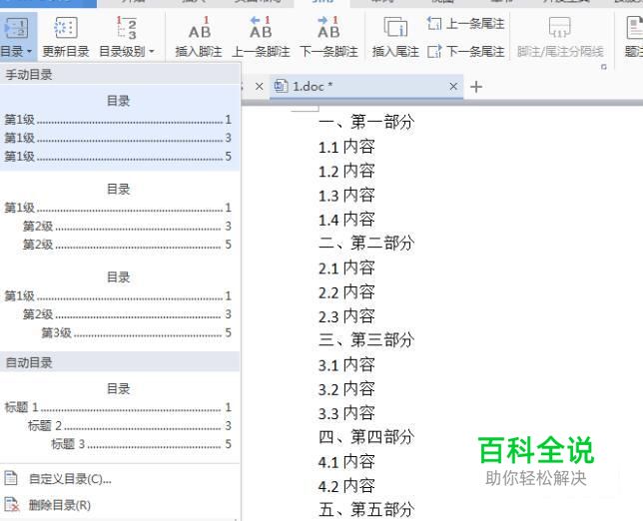
Task: Click the 题注 caption icon
Action: [x=635, y=28]
